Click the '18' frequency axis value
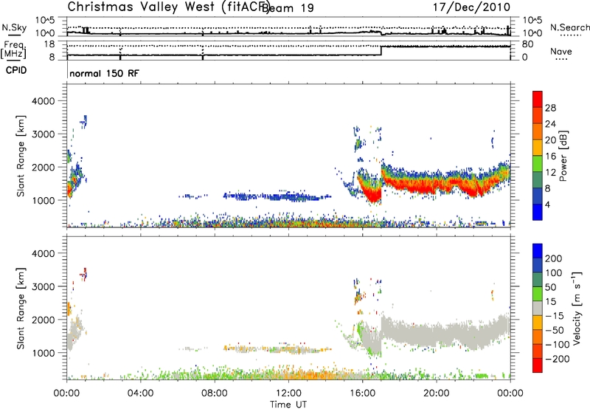590x409 pixels. click(x=49, y=44)
